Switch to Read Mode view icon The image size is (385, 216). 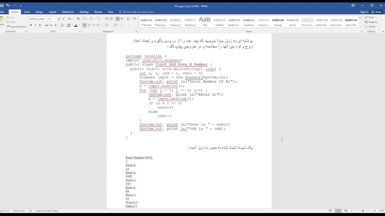(x=331, y=211)
